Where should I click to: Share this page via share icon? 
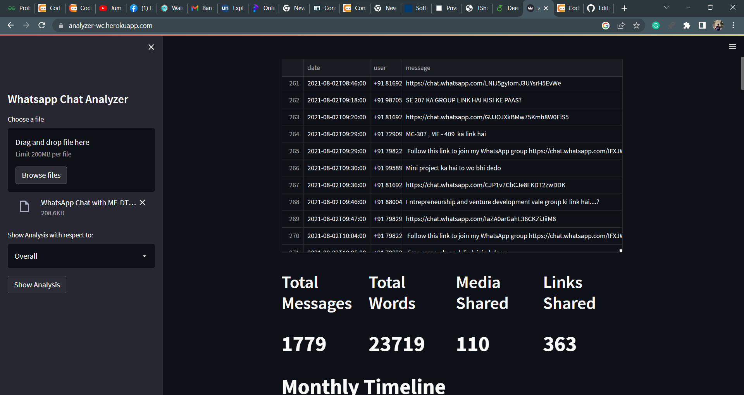[621, 26]
